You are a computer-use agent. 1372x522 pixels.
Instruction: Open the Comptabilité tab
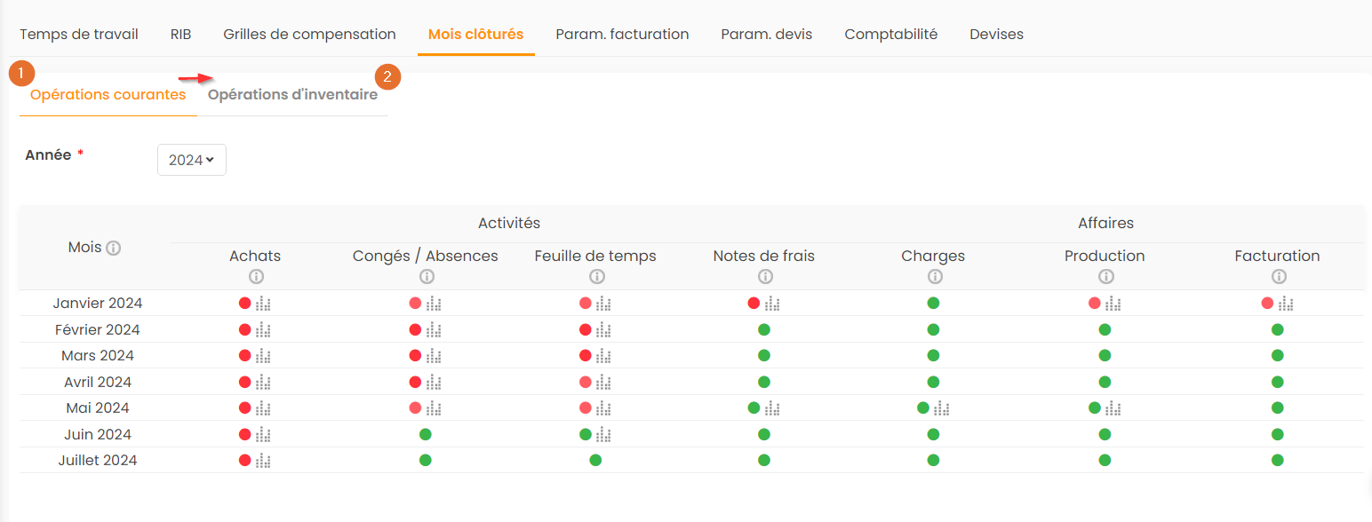(890, 35)
